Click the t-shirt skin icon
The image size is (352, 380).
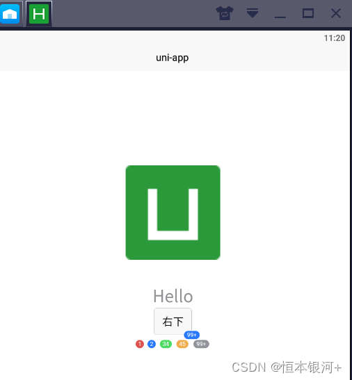click(x=225, y=13)
